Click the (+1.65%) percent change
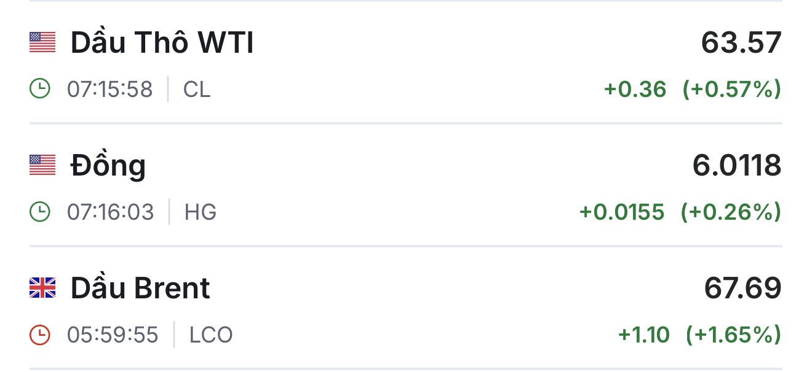Image resolution: width=812 pixels, height=372 pixels. pos(733,335)
